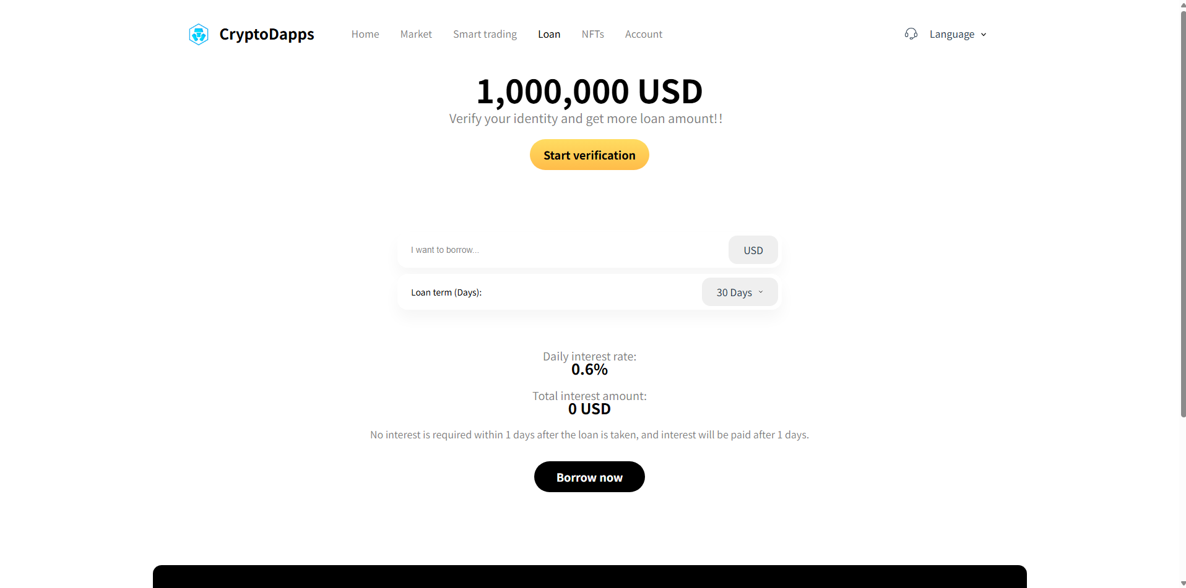Open the NFTs section

pyautogui.click(x=592, y=35)
